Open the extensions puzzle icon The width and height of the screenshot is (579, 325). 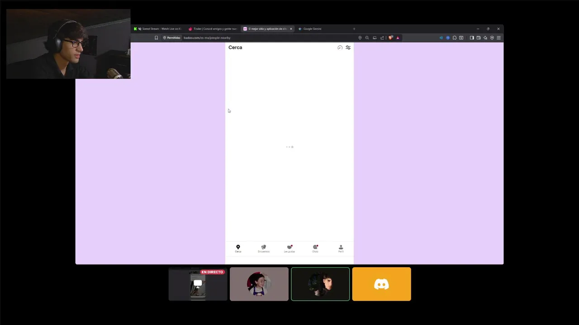(x=455, y=38)
